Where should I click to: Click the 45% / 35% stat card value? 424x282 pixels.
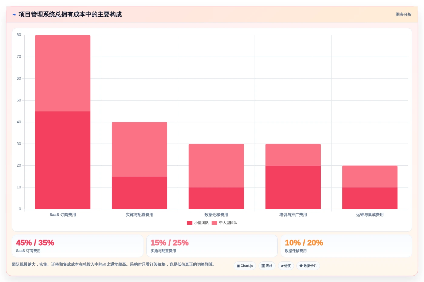click(x=35, y=243)
